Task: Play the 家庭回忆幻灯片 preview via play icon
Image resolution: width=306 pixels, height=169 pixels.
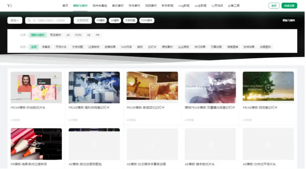Action: click(153, 87)
